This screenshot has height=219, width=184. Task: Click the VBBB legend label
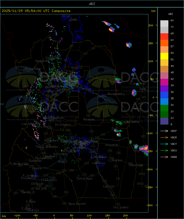[174, 157]
